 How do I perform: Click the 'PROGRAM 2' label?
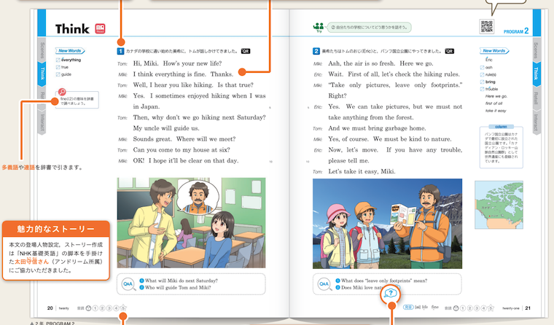coord(516,31)
